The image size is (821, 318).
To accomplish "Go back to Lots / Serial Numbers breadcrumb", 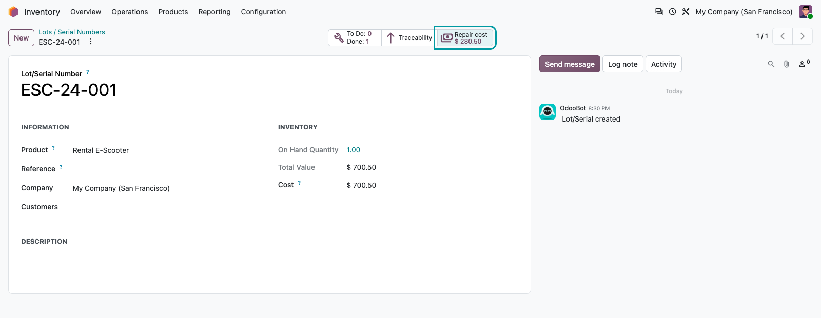I will pos(72,32).
